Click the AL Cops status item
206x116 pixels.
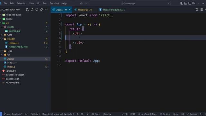[96, 114]
